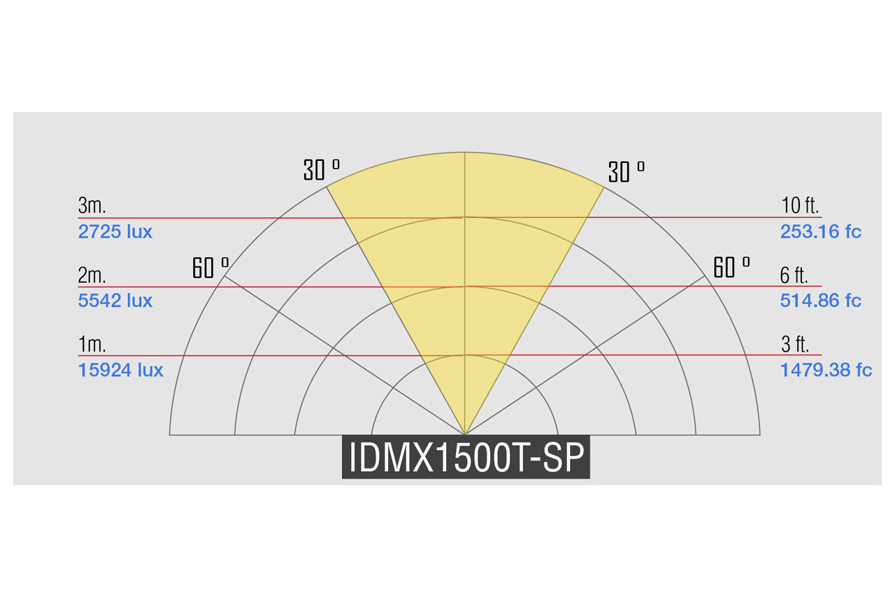Click the right 30° angle label
Viewport: 895px width, 597px height.
(626, 171)
